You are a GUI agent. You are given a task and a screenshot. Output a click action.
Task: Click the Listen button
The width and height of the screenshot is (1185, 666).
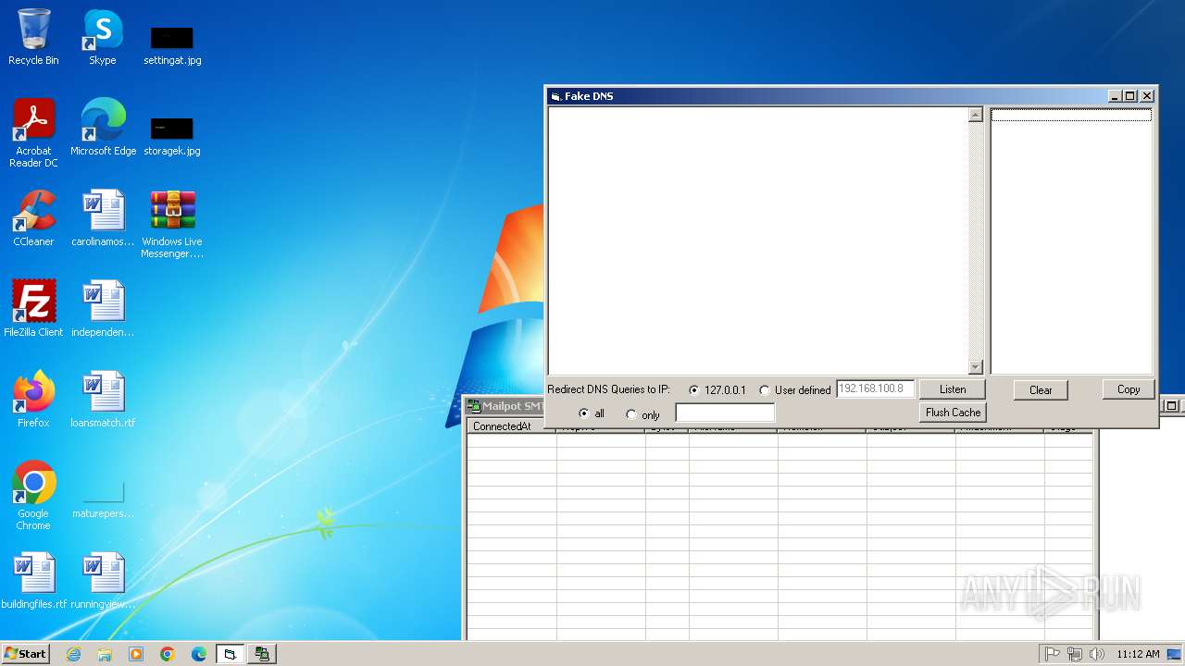tap(953, 389)
